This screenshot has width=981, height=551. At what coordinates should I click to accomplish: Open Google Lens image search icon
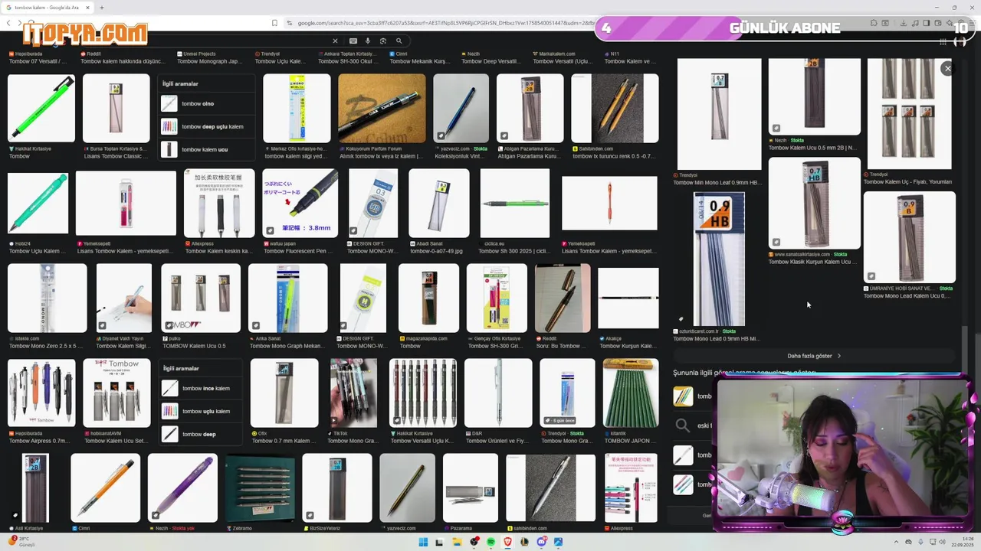point(383,41)
